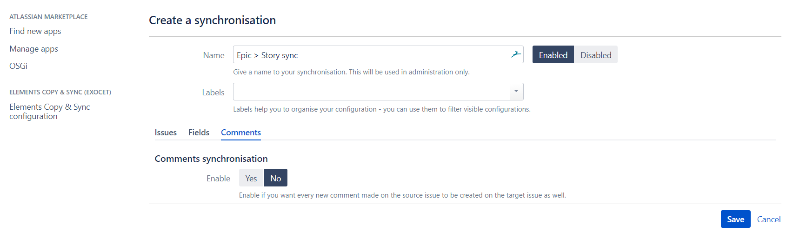
Task: Open Find new apps in sidebar
Action: 35,31
